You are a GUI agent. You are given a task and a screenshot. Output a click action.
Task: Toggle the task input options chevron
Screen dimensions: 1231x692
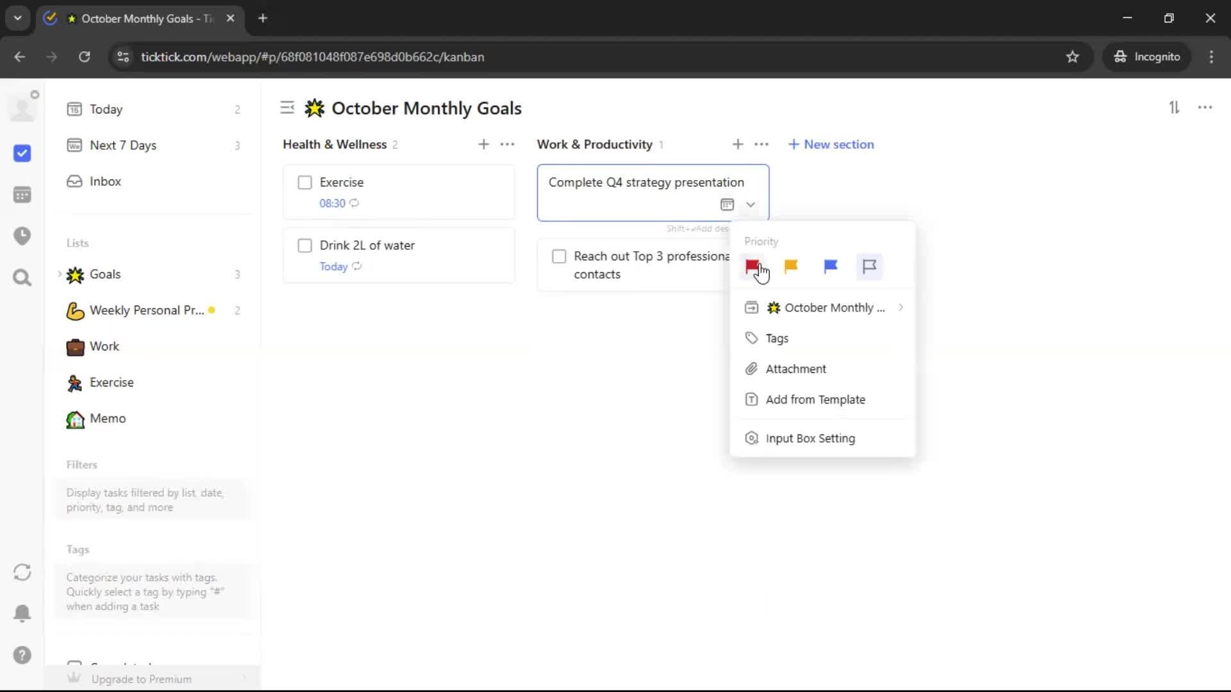[750, 204]
